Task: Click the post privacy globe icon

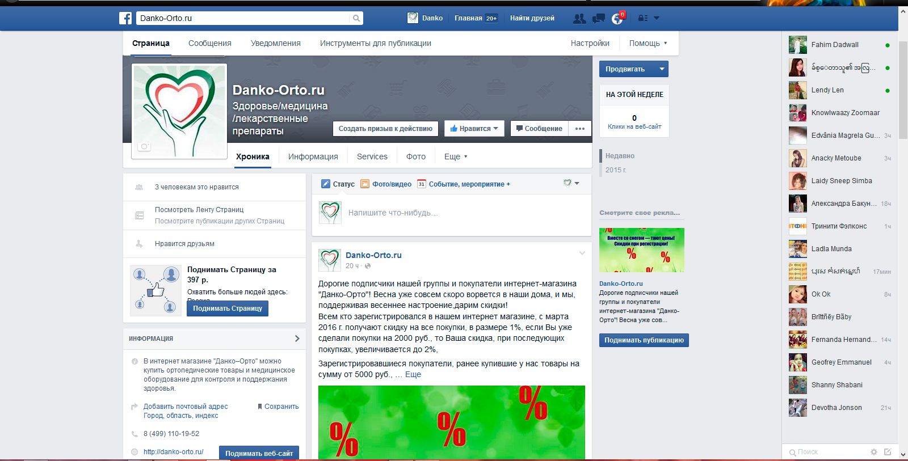Action: pos(368,266)
